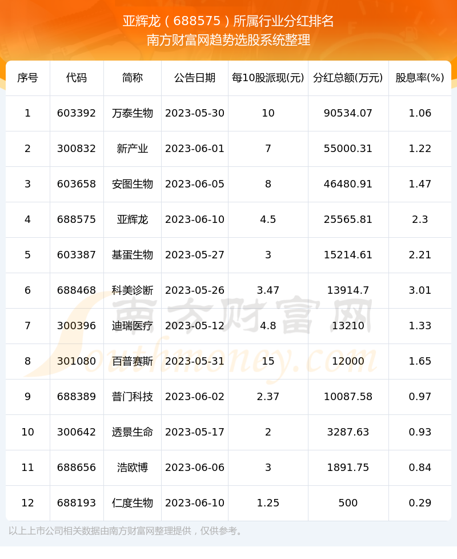Click the name 仁度生物
457x559 pixels.
132,502
